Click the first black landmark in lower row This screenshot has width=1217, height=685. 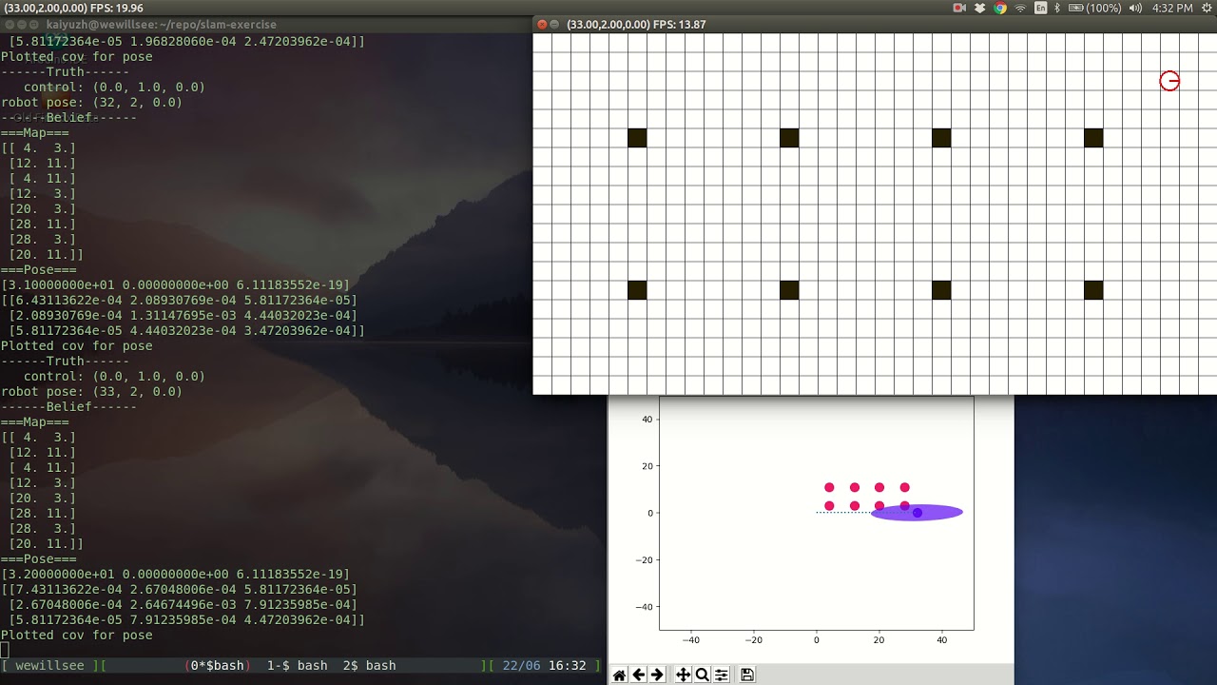tap(637, 290)
